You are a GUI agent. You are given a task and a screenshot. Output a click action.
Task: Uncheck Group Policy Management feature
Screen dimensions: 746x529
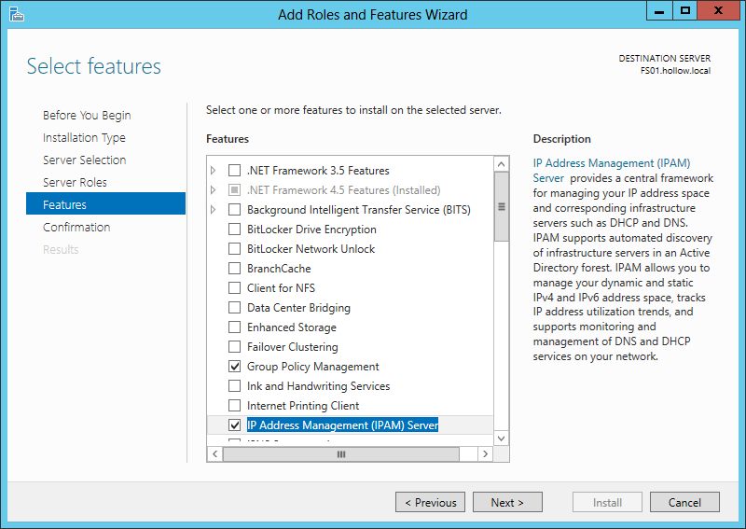[235, 367]
